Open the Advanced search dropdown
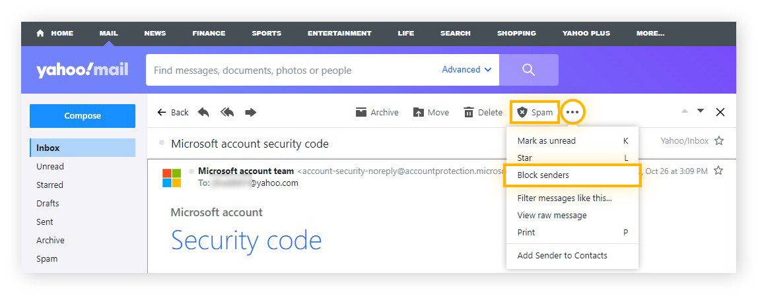758x296 pixels. [x=467, y=69]
